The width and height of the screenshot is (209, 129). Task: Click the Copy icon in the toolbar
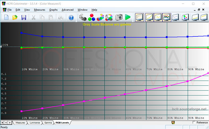[42, 17]
